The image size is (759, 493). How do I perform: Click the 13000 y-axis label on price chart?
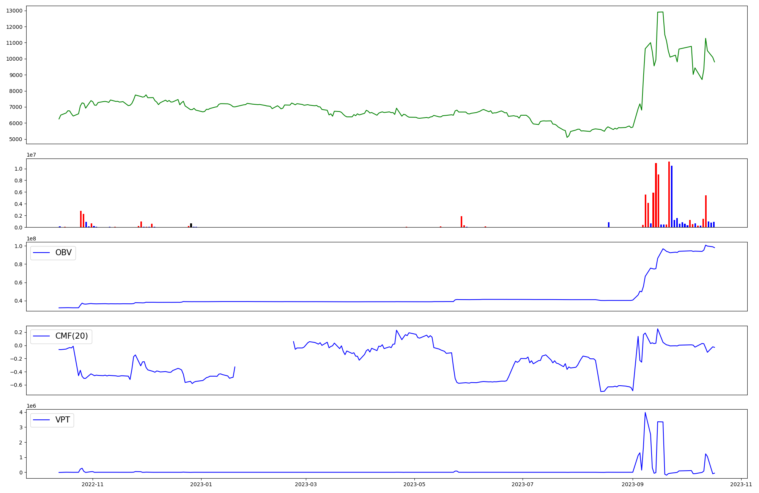point(14,11)
